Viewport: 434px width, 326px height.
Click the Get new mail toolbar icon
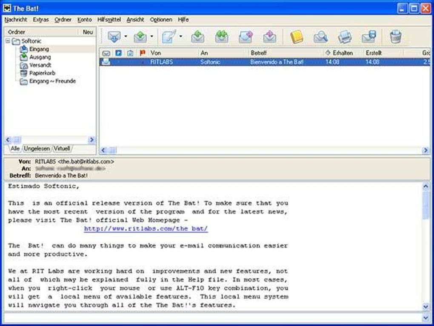(x=114, y=37)
